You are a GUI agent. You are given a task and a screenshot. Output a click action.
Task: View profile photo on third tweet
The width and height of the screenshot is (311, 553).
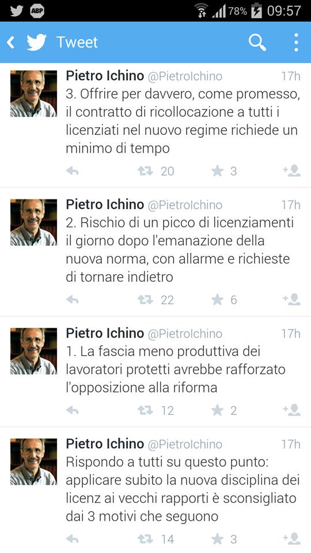click(33, 351)
